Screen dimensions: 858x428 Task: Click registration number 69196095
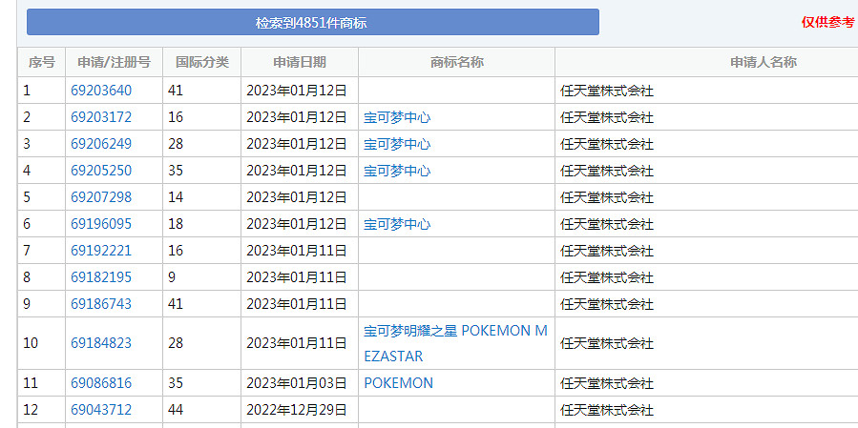pyautogui.click(x=101, y=224)
